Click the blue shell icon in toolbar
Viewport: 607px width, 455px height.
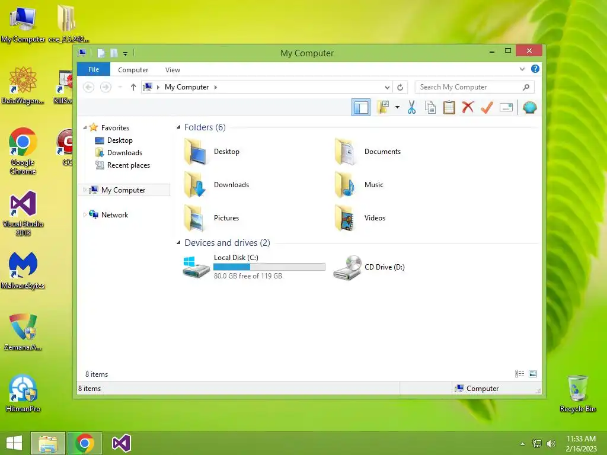click(x=529, y=107)
